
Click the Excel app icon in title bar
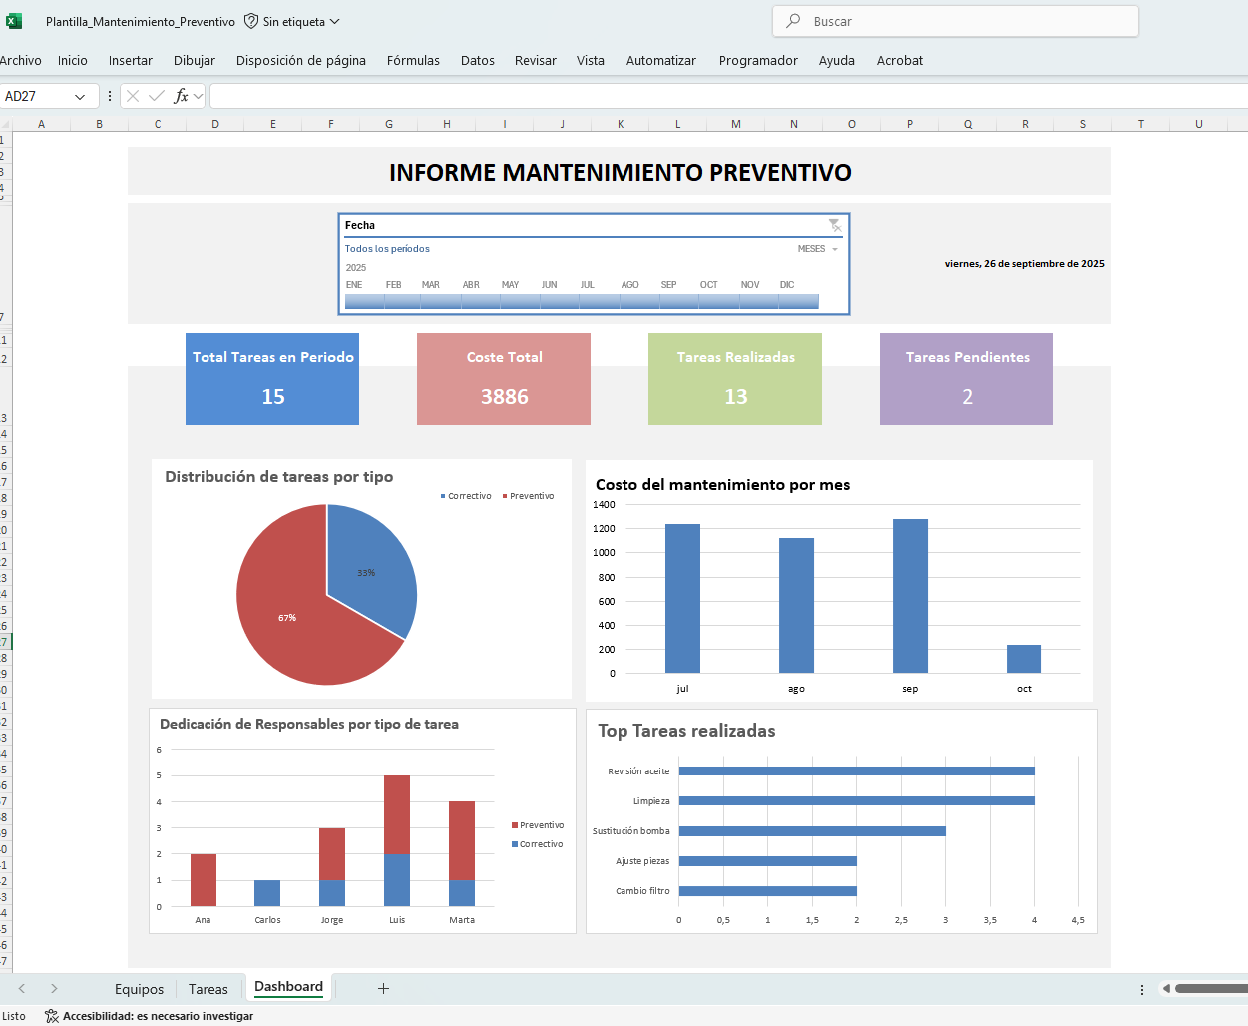point(13,21)
